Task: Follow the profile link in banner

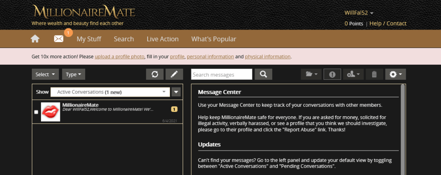Action: [177, 57]
